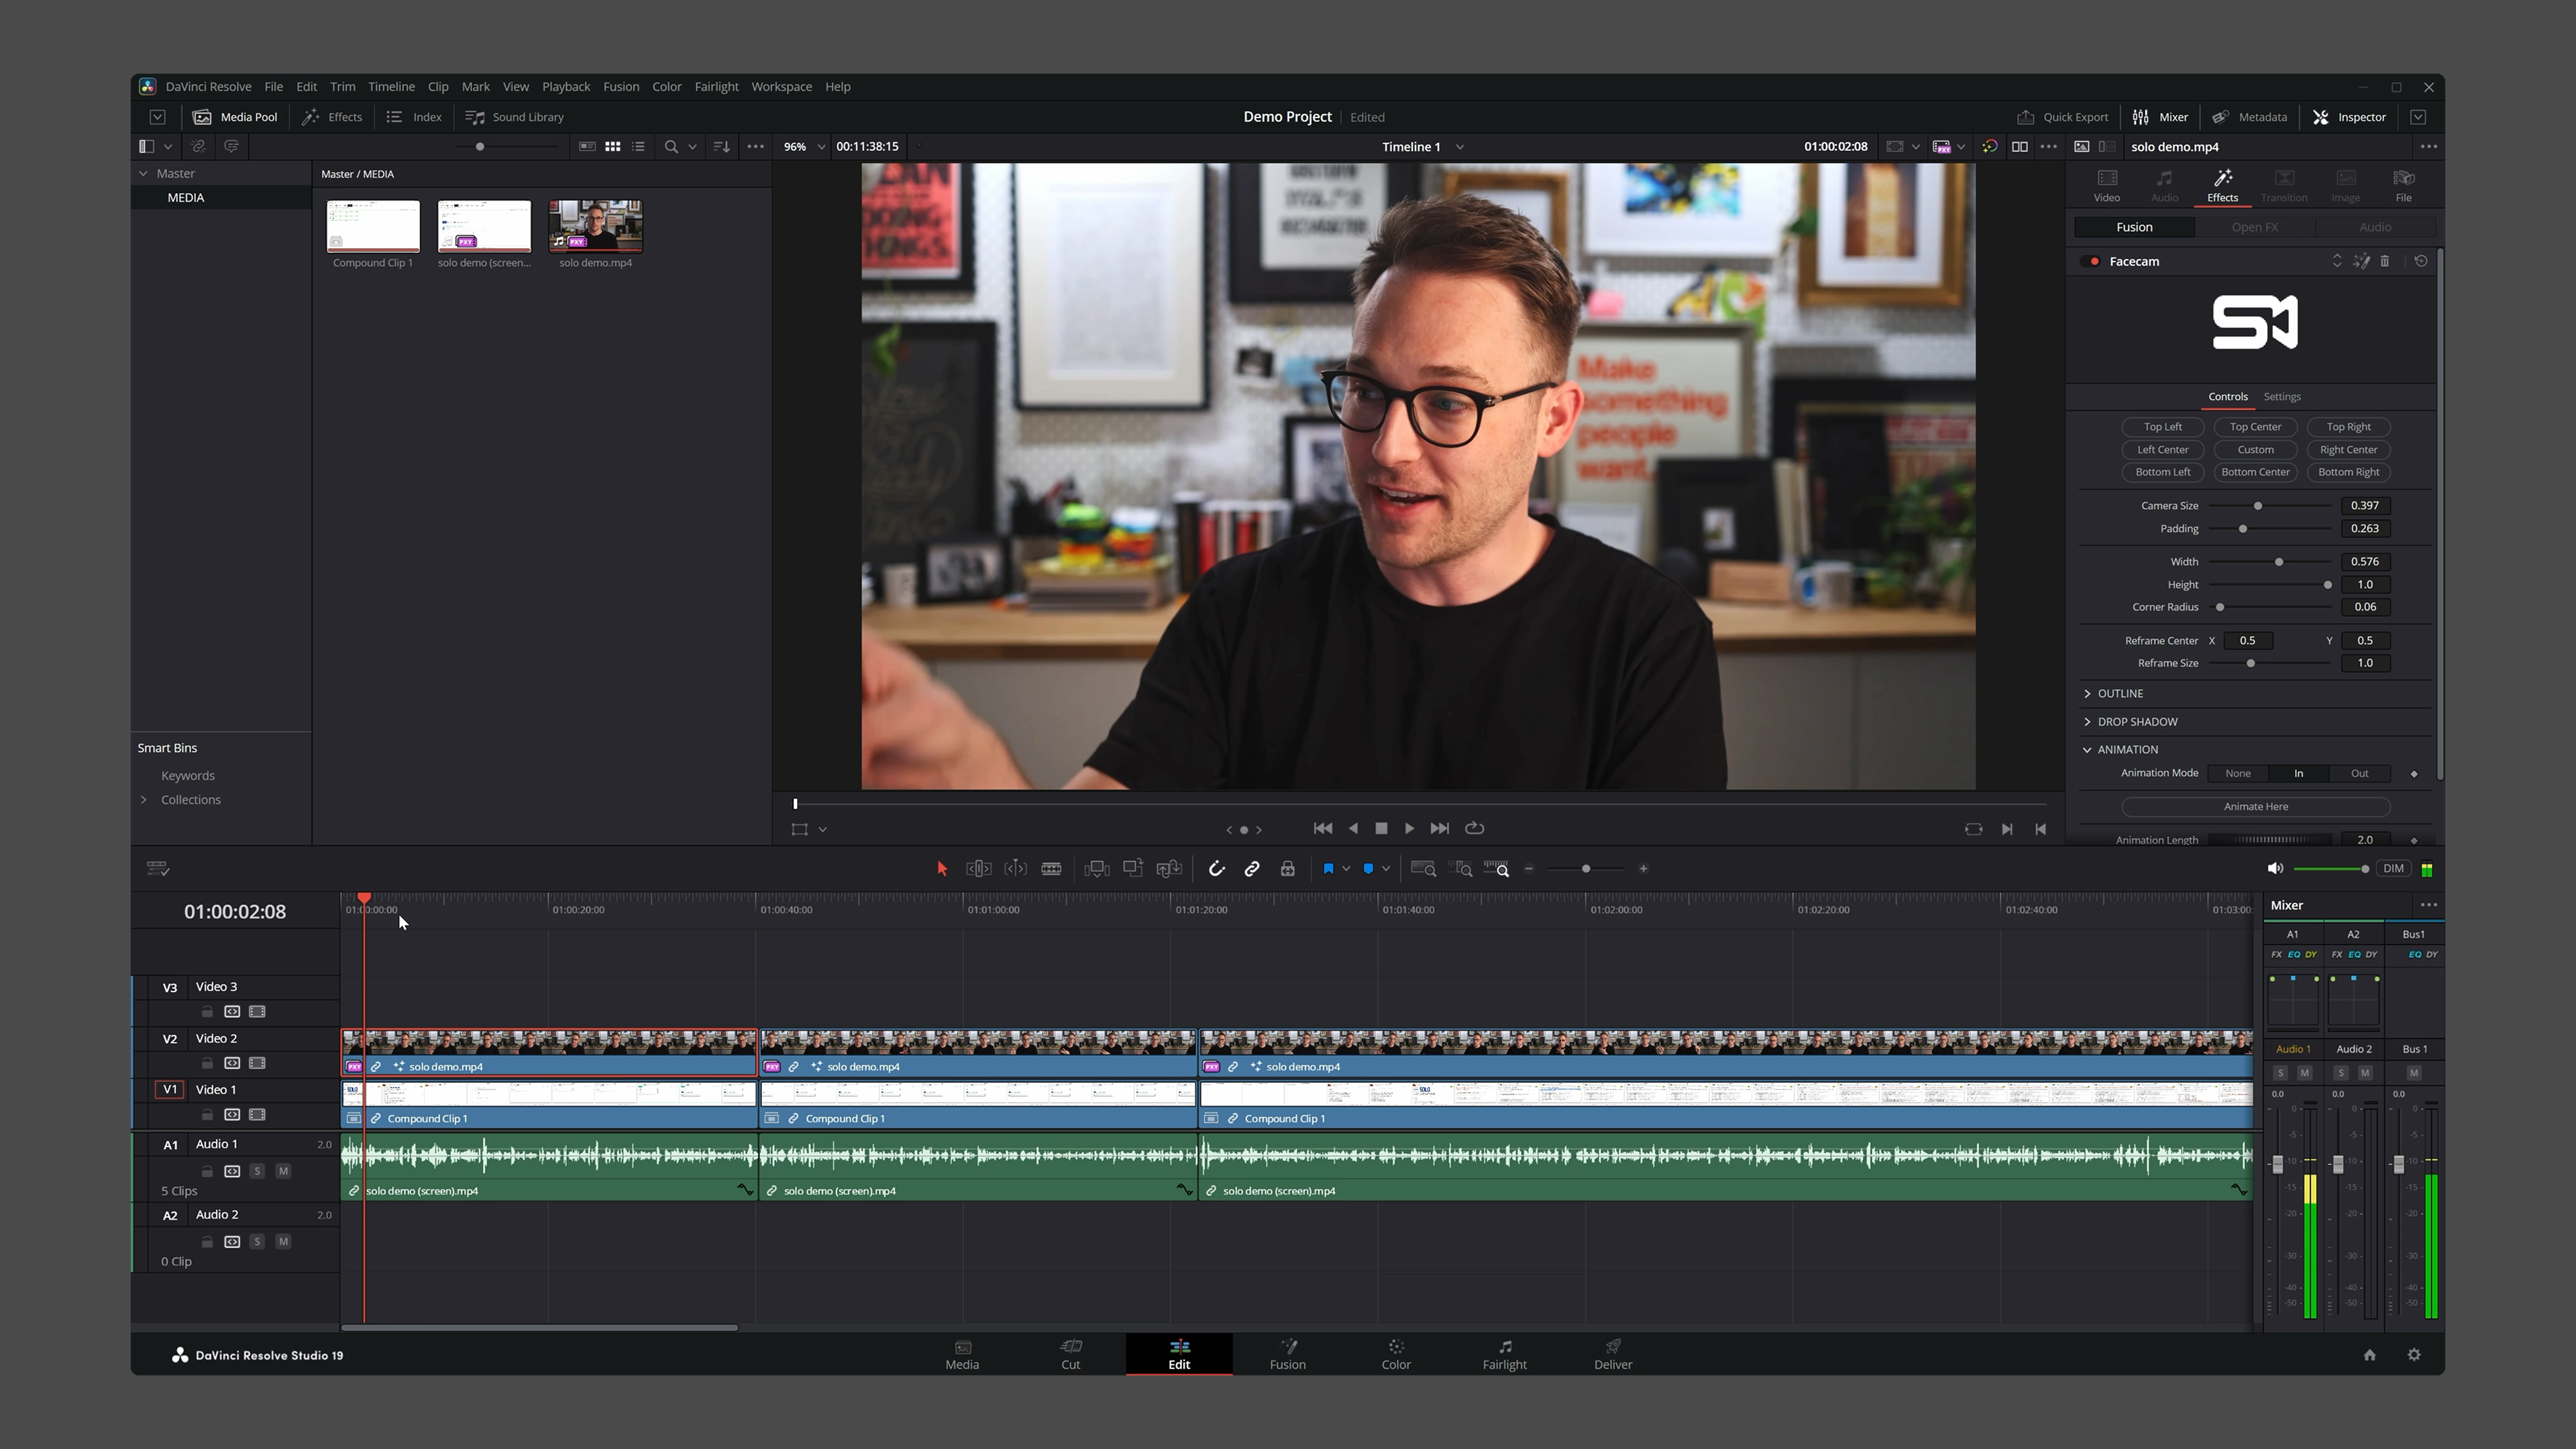Open the Mixer panel
2576x1449 pixels.
point(2161,117)
